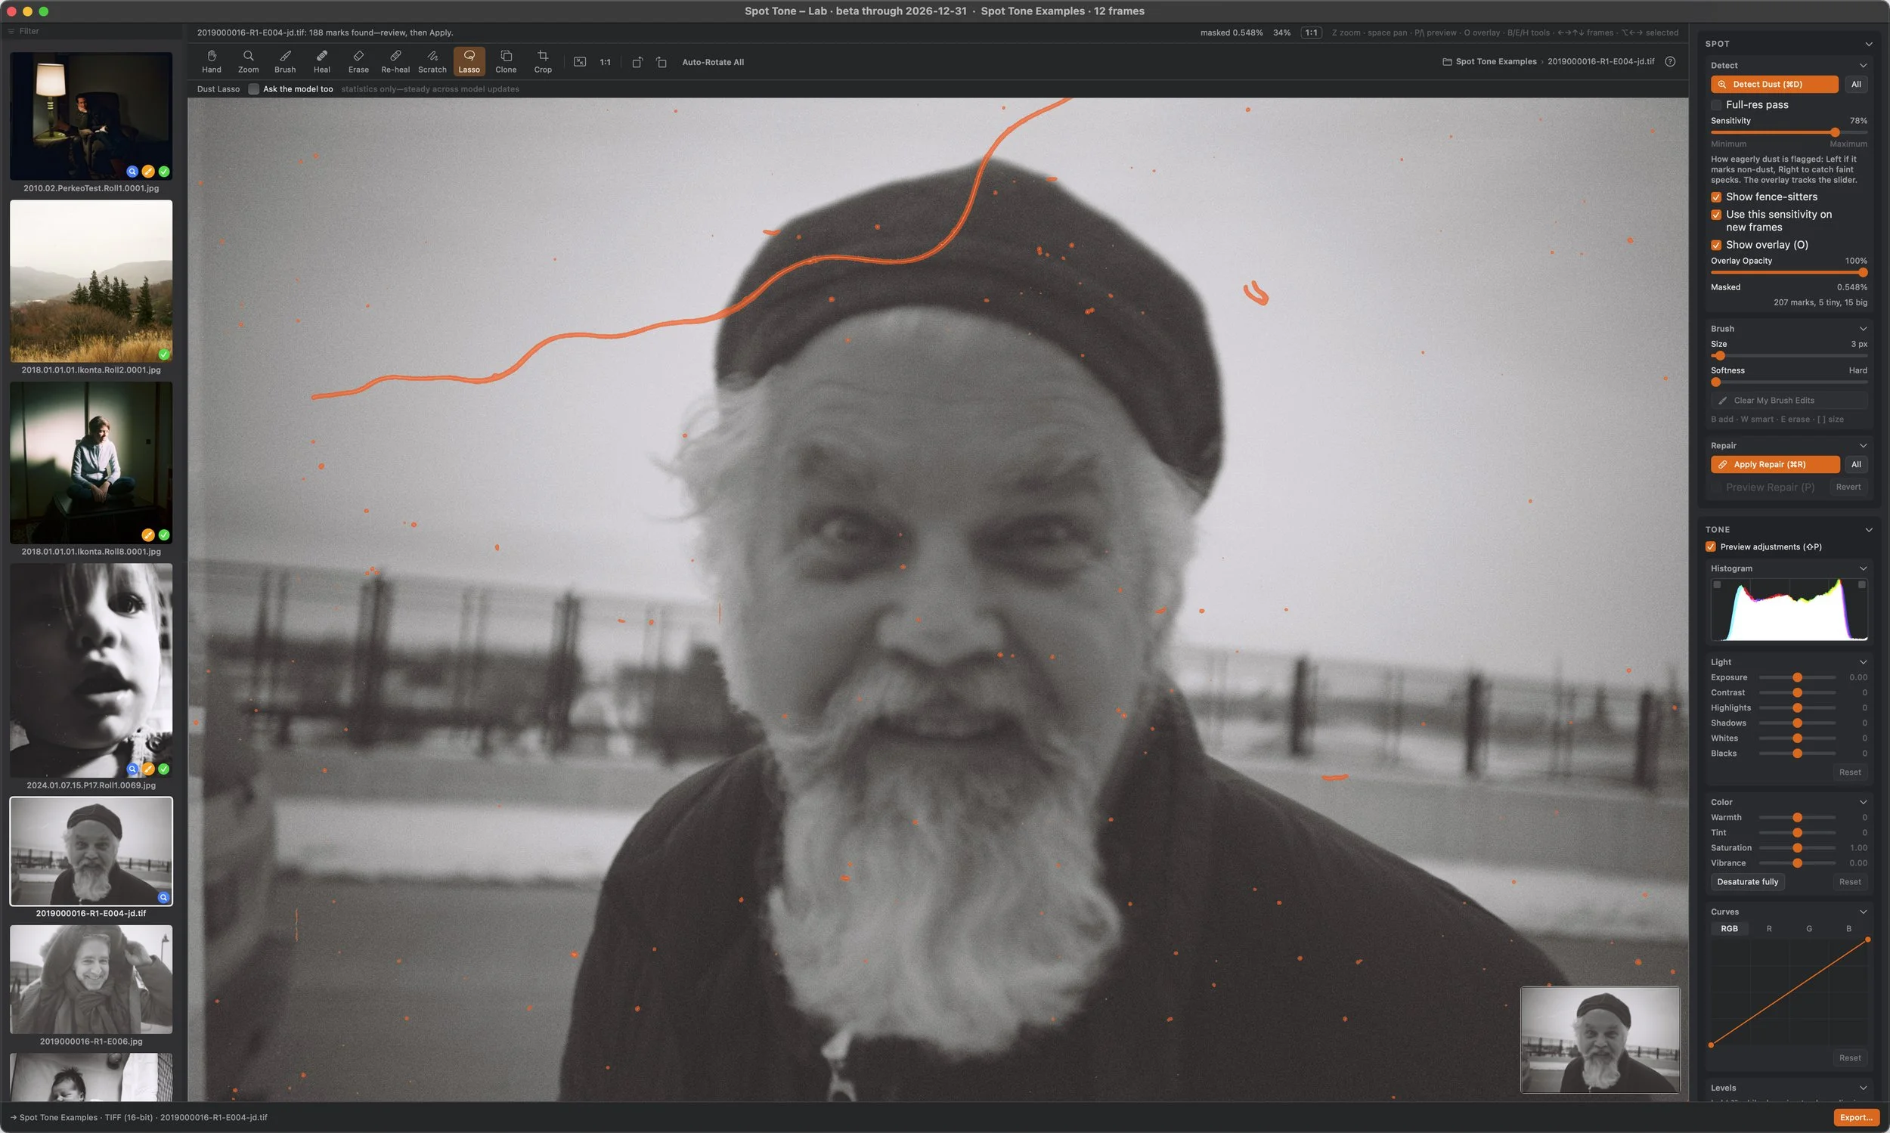Select the Crop tool
1890x1133 pixels.
point(542,62)
